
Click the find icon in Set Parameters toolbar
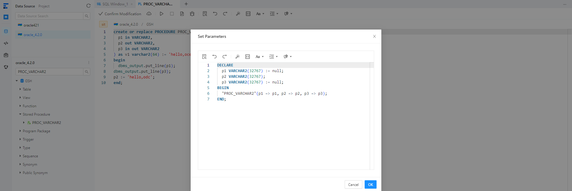(204, 57)
